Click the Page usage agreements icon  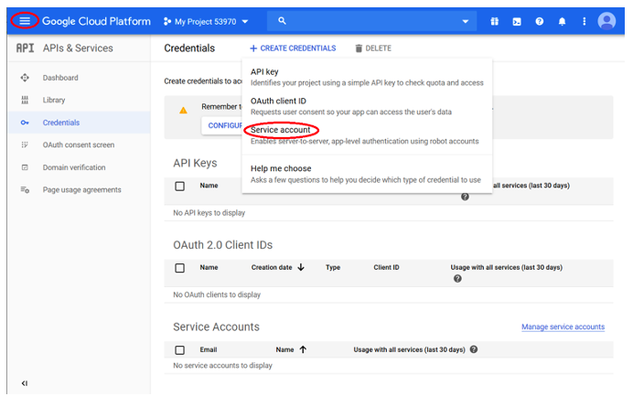click(x=25, y=189)
